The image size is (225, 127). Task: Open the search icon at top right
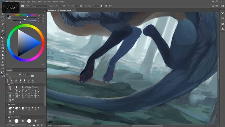[x=213, y=6]
